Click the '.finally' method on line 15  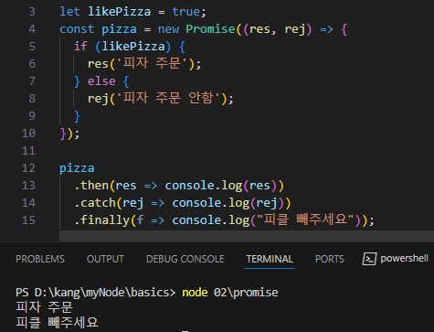101,220
